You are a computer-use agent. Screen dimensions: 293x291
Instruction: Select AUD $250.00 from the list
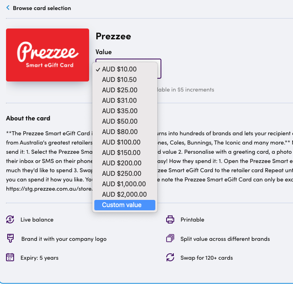click(125, 174)
